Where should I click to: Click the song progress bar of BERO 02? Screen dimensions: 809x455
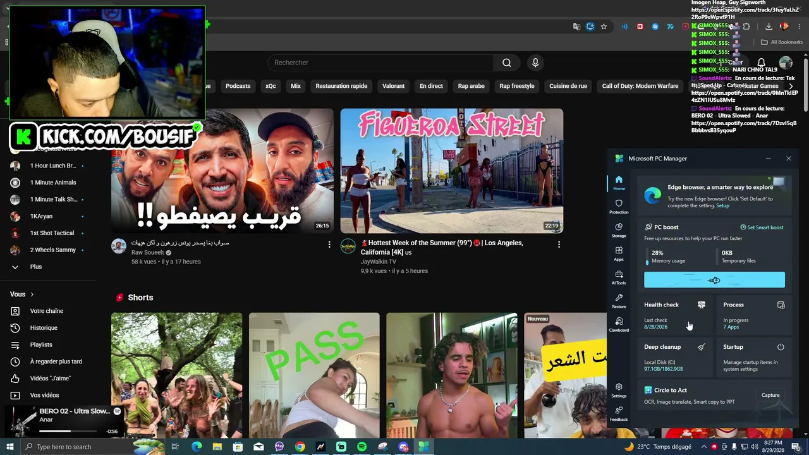tap(68, 431)
